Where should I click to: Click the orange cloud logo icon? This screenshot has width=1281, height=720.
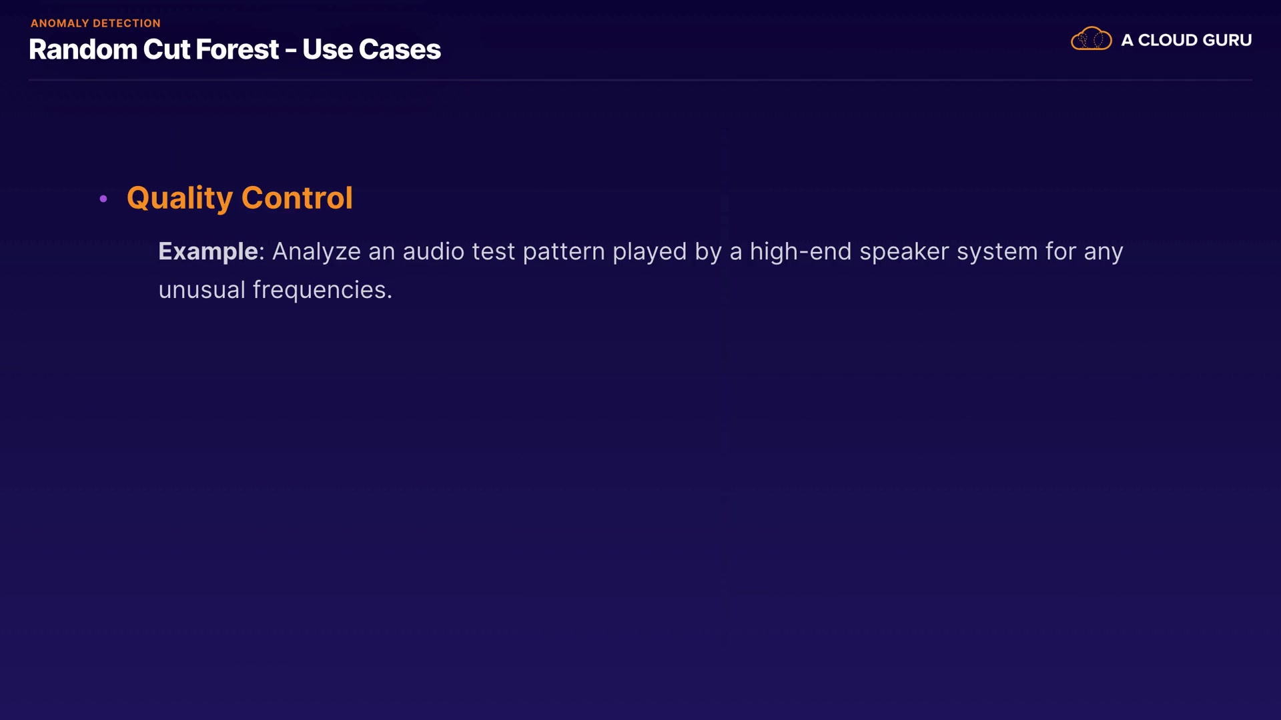[x=1091, y=39]
